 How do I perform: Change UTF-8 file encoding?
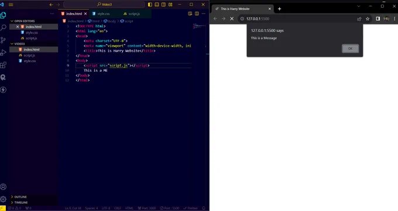coord(106,208)
